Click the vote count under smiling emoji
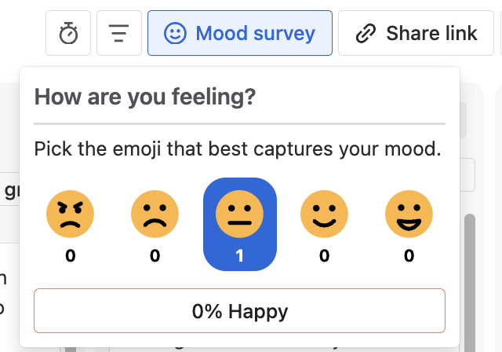 click(324, 256)
